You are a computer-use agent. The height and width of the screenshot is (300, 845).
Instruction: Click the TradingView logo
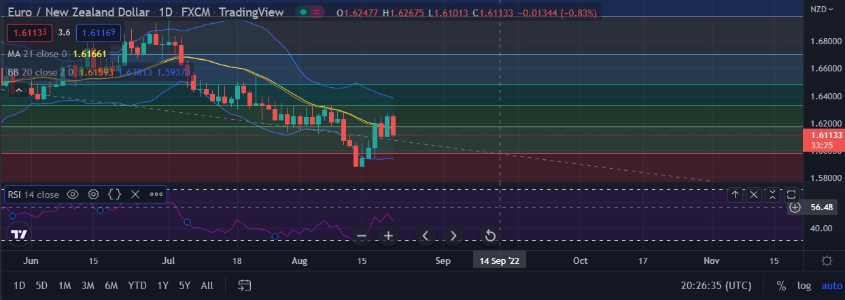[x=20, y=233]
